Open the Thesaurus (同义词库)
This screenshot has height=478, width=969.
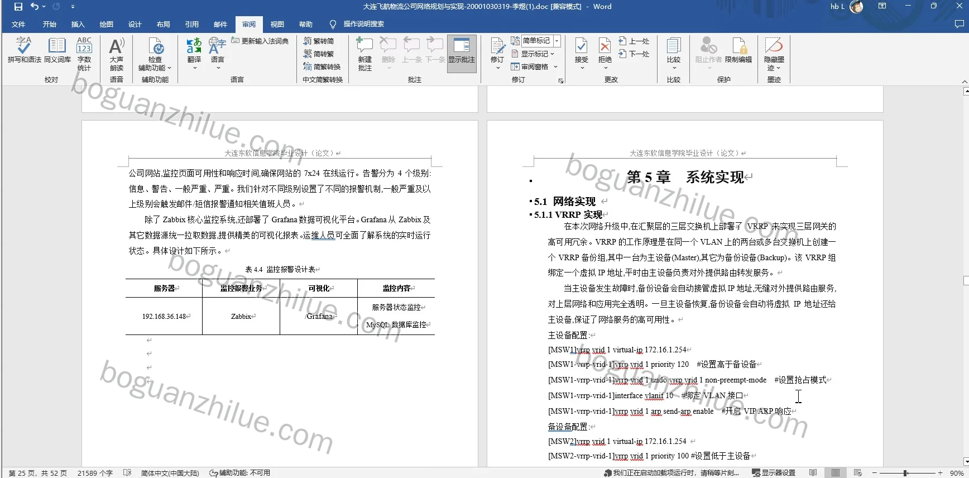[x=57, y=50]
